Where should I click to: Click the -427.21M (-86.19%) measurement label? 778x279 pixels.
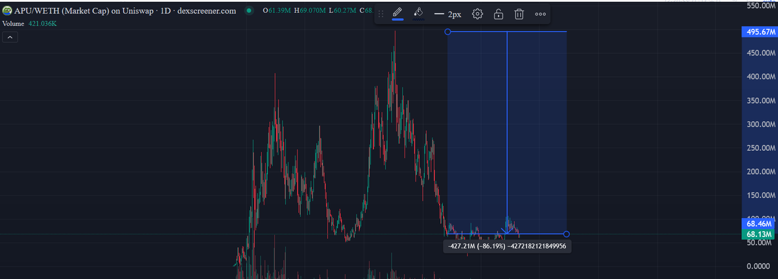[507, 246]
